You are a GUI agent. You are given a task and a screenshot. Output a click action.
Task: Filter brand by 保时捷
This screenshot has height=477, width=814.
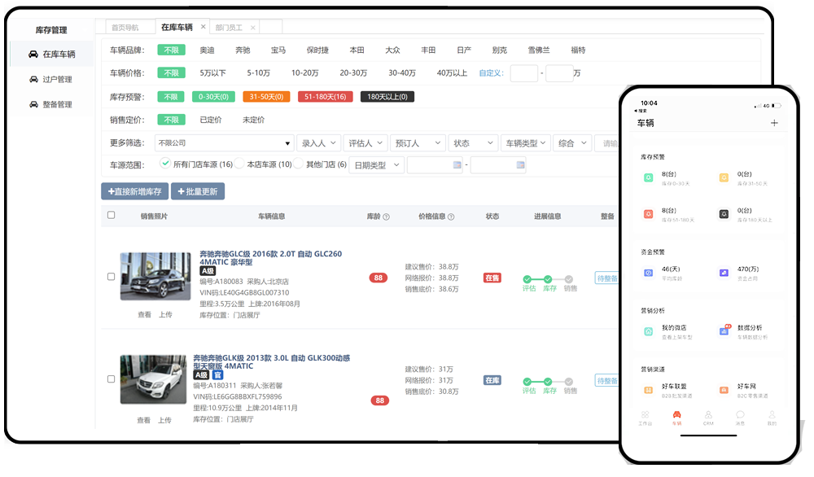point(317,50)
